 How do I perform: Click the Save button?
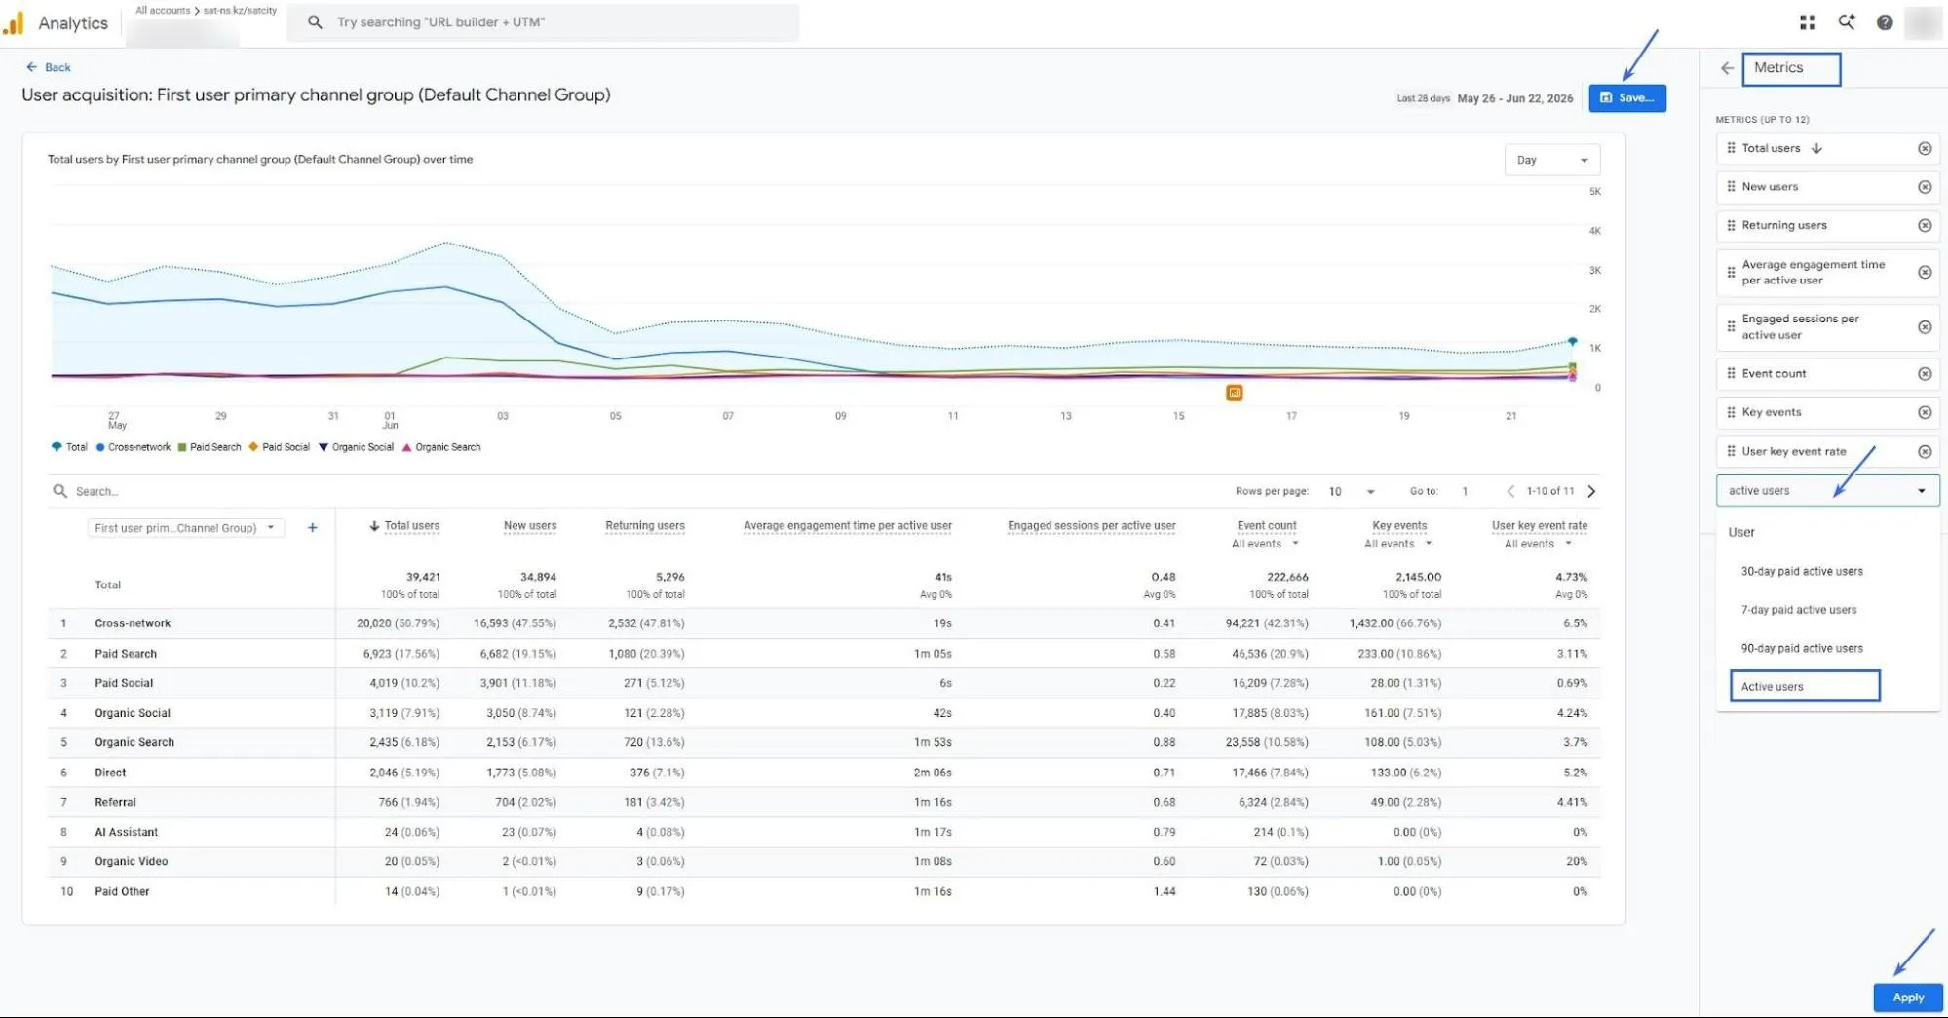(x=1626, y=98)
